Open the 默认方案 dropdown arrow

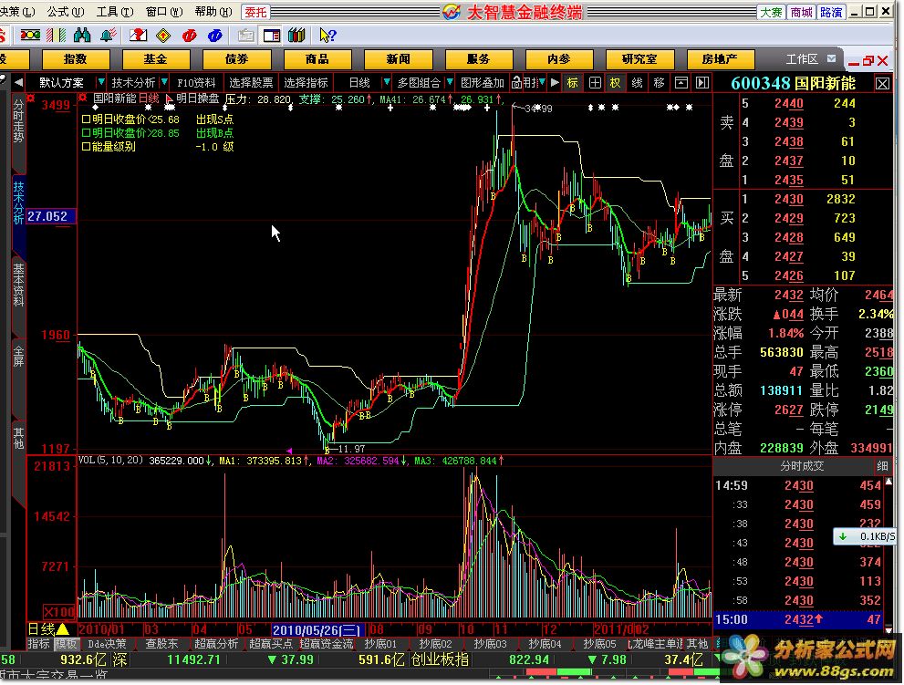coord(101,82)
